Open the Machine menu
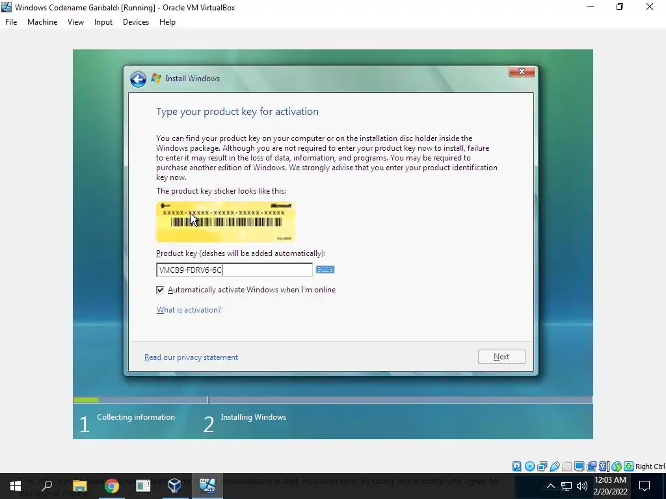 42,22
